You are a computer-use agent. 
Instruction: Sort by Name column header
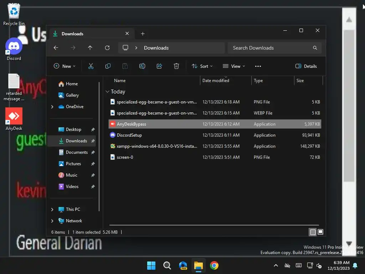(x=155, y=81)
